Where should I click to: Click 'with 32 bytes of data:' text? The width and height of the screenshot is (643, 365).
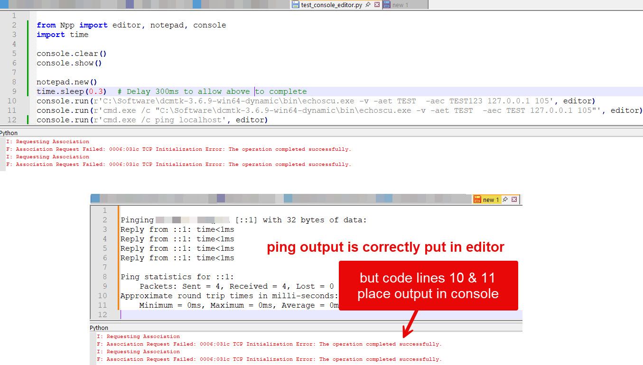pyautogui.click(x=315, y=220)
